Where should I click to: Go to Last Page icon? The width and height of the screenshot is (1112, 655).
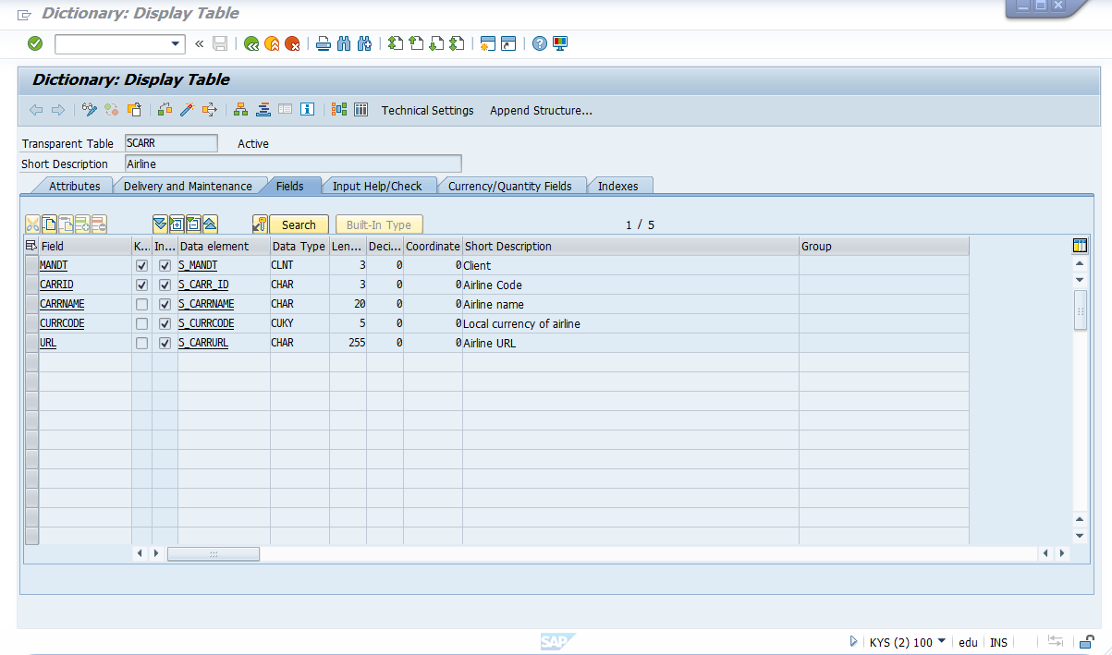[457, 43]
